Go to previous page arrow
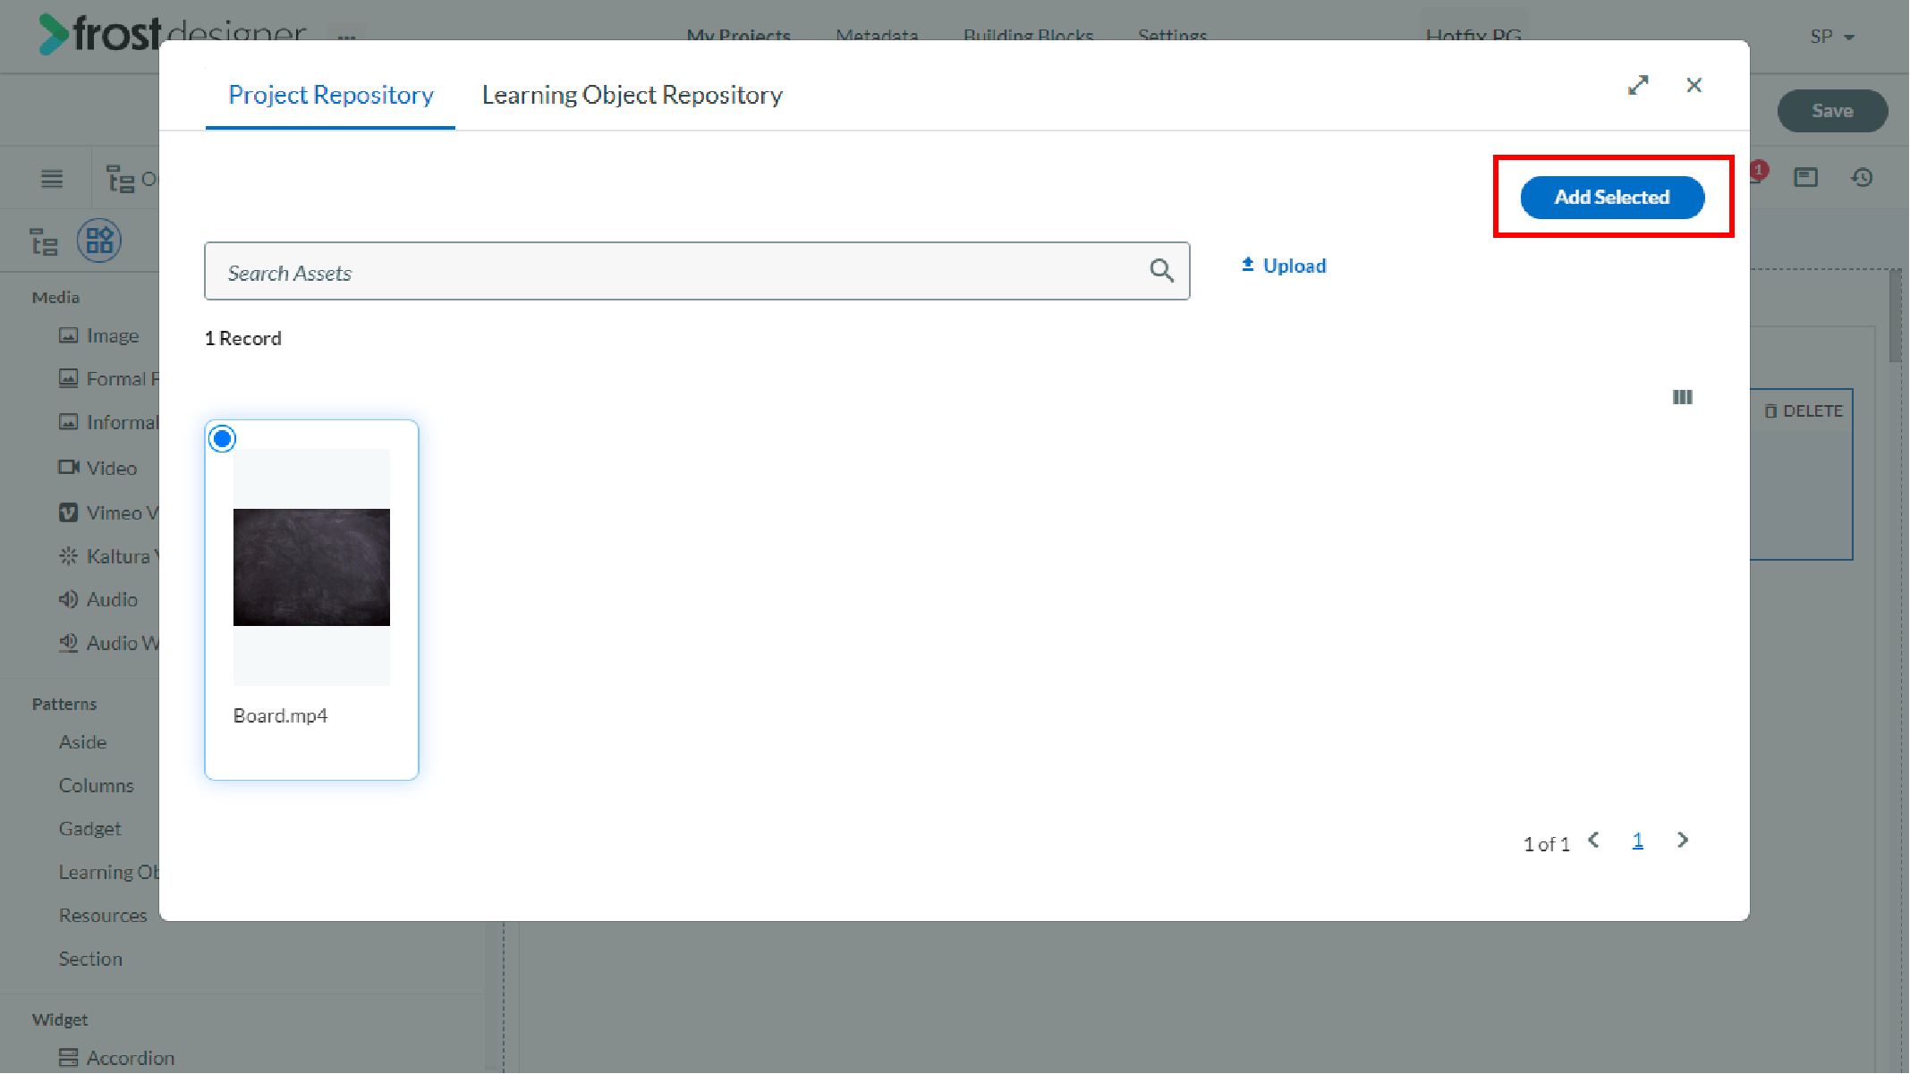This screenshot has height=1074, width=1910. 1593,840
